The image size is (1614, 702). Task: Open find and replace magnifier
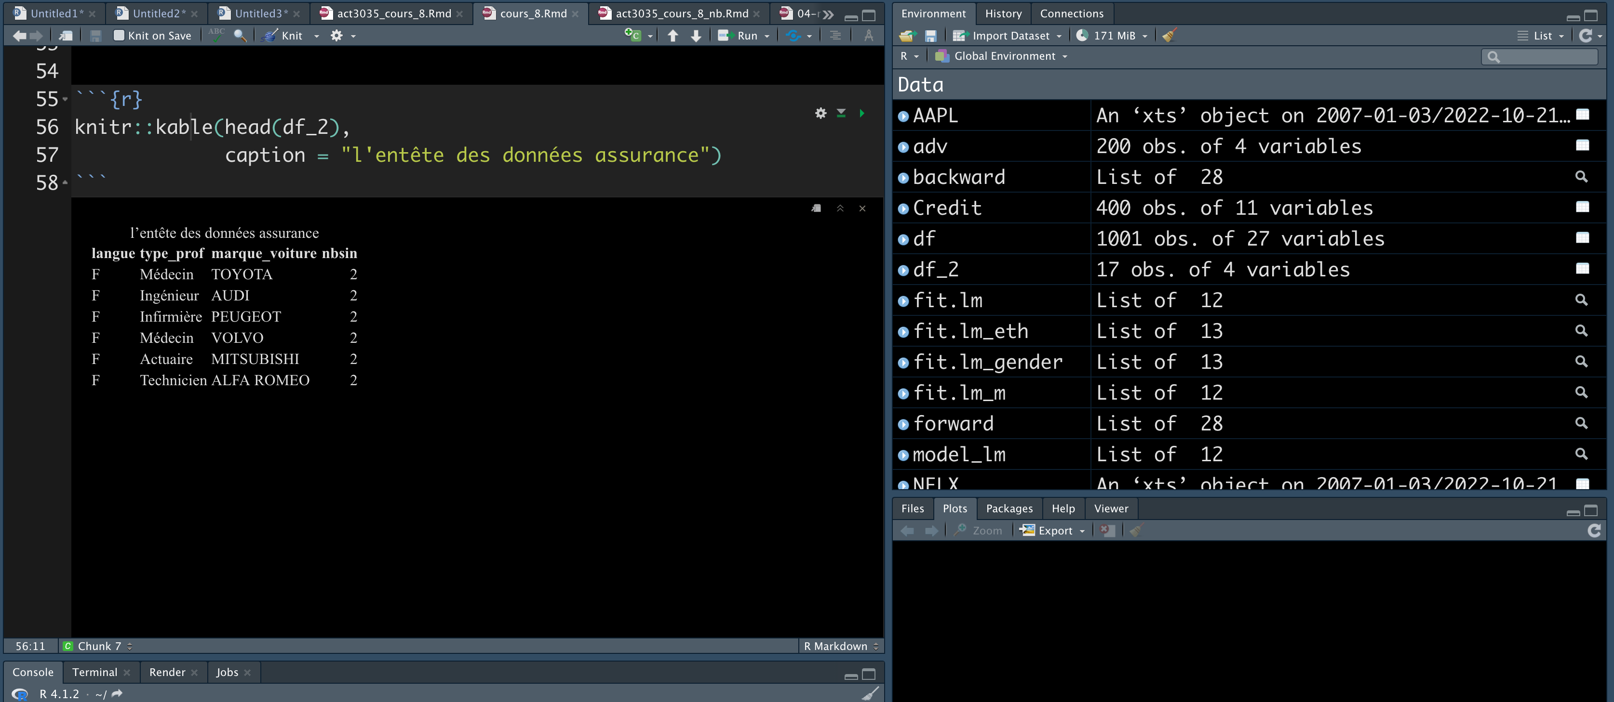point(240,36)
